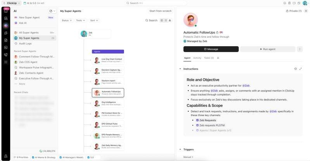
Task: Open the 9 Priorities item in bottom bar
Action: 21,158
